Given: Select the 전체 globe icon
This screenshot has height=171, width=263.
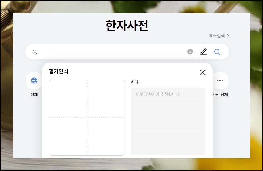Looking at the screenshot, I should (x=34, y=80).
